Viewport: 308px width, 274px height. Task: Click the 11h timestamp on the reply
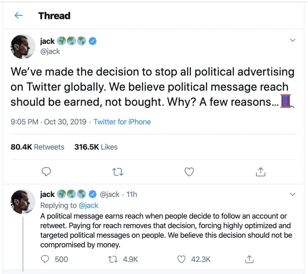132,195
